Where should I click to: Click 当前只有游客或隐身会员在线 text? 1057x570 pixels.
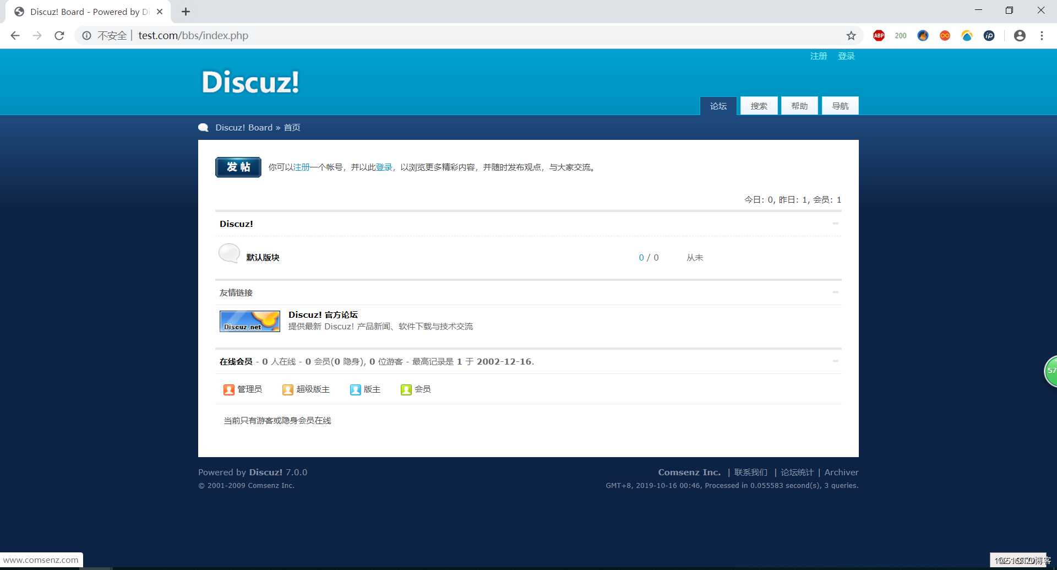point(277,421)
